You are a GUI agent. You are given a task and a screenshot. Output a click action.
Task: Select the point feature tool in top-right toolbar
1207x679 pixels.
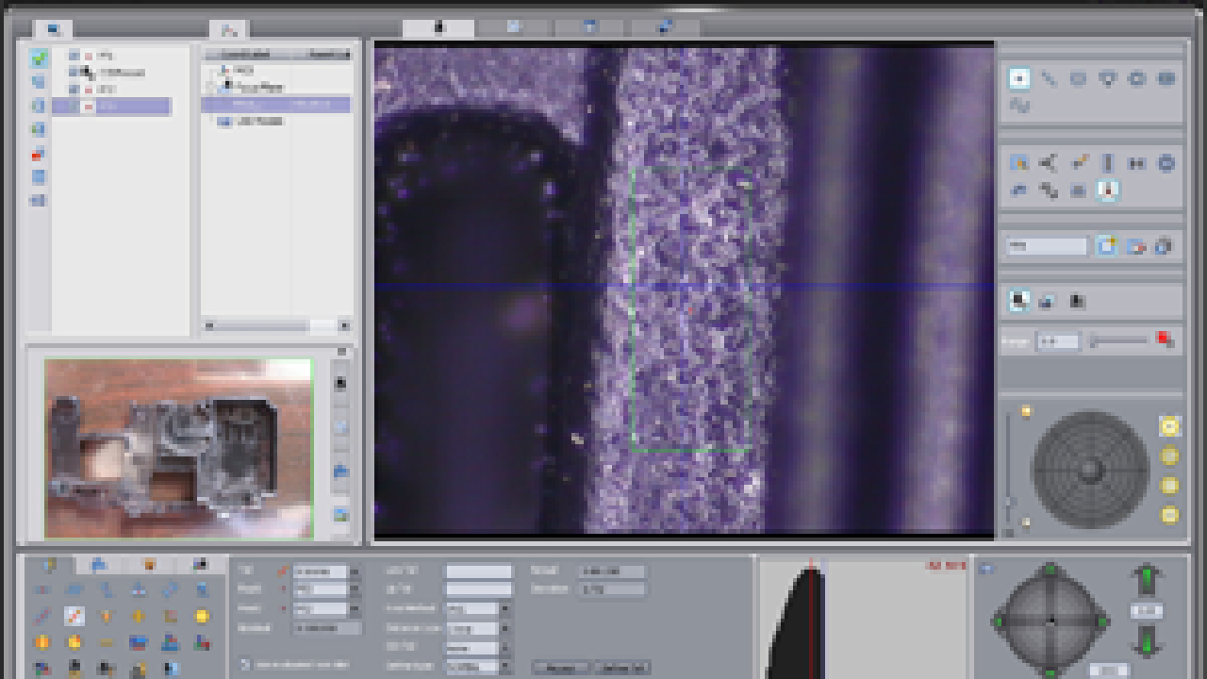click(x=1019, y=79)
